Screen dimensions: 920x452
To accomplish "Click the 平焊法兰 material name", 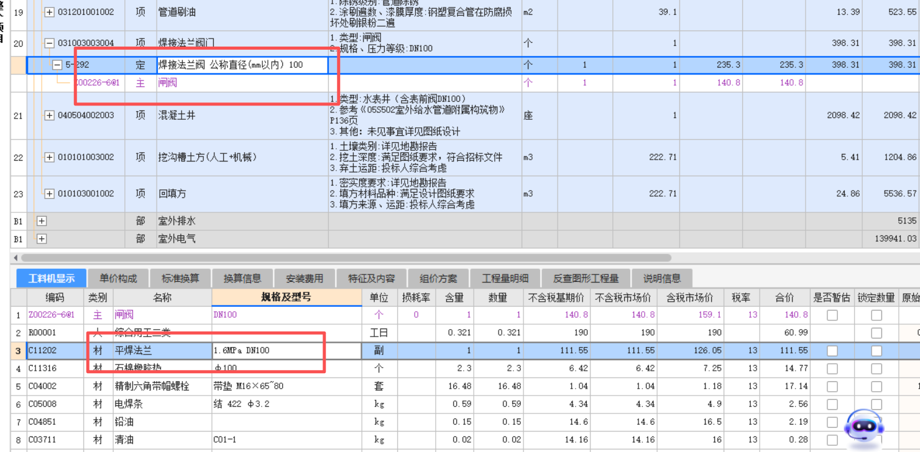I will pos(134,351).
